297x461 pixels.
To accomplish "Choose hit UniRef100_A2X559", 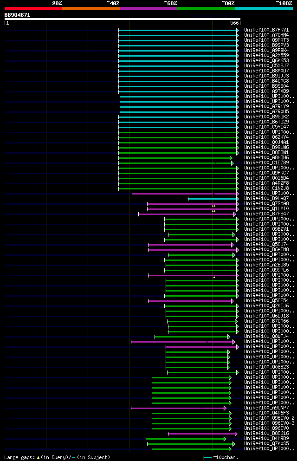I will click(266, 55).
